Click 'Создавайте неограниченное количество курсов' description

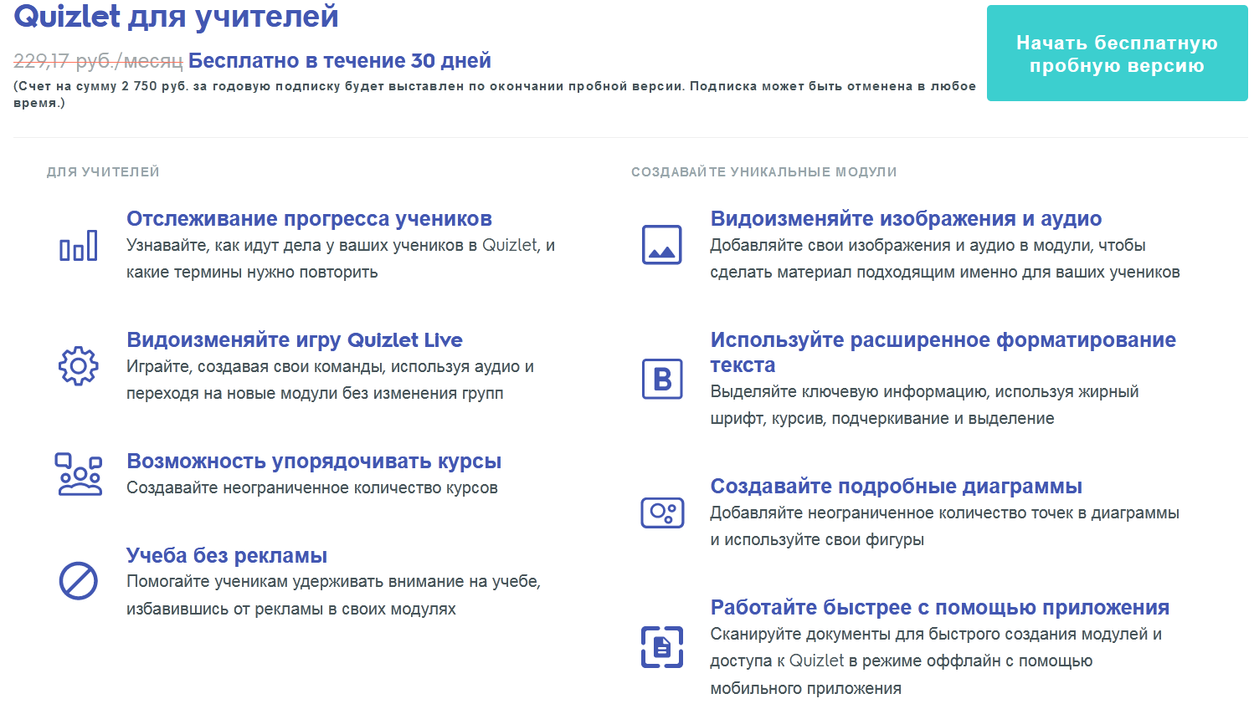pyautogui.click(x=312, y=487)
